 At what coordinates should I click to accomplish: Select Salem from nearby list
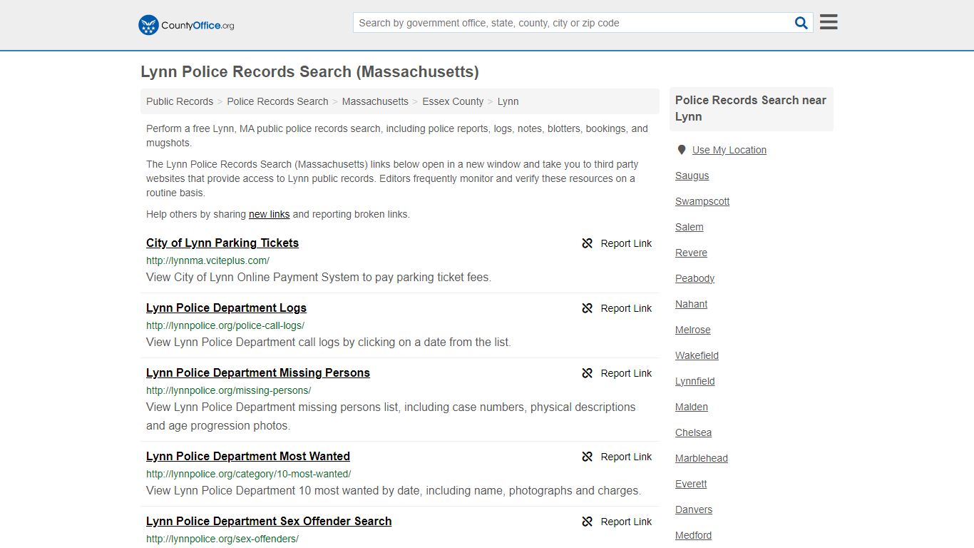(x=690, y=227)
